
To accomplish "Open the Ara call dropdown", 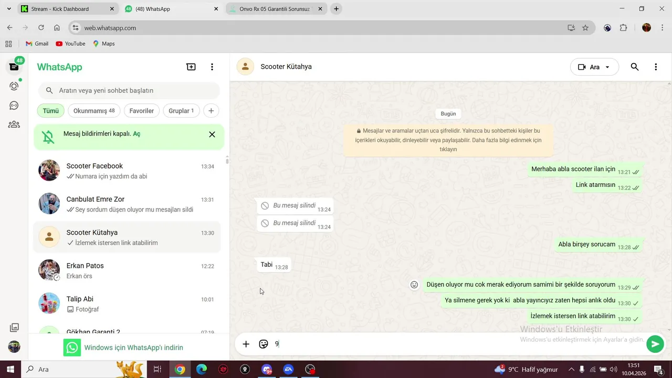I will 594,67.
